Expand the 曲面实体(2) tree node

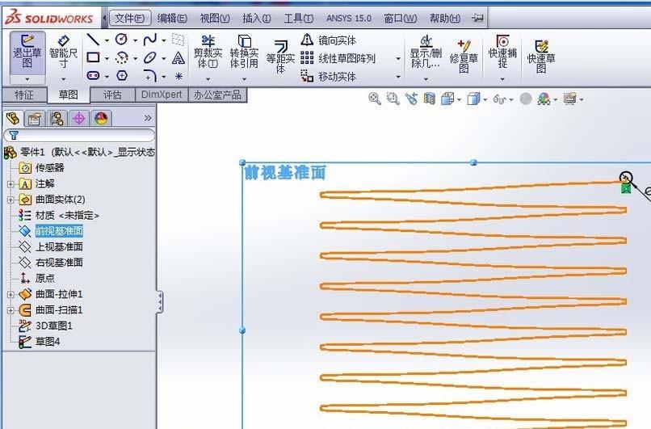[x=10, y=200]
